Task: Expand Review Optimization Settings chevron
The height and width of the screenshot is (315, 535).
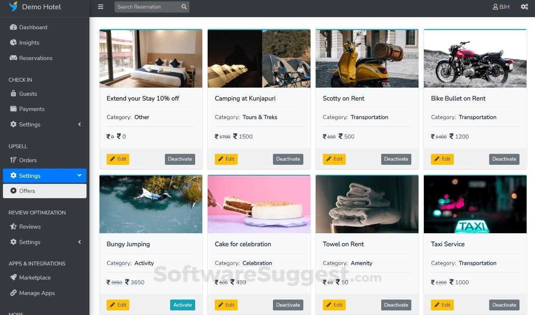Action: [79, 242]
